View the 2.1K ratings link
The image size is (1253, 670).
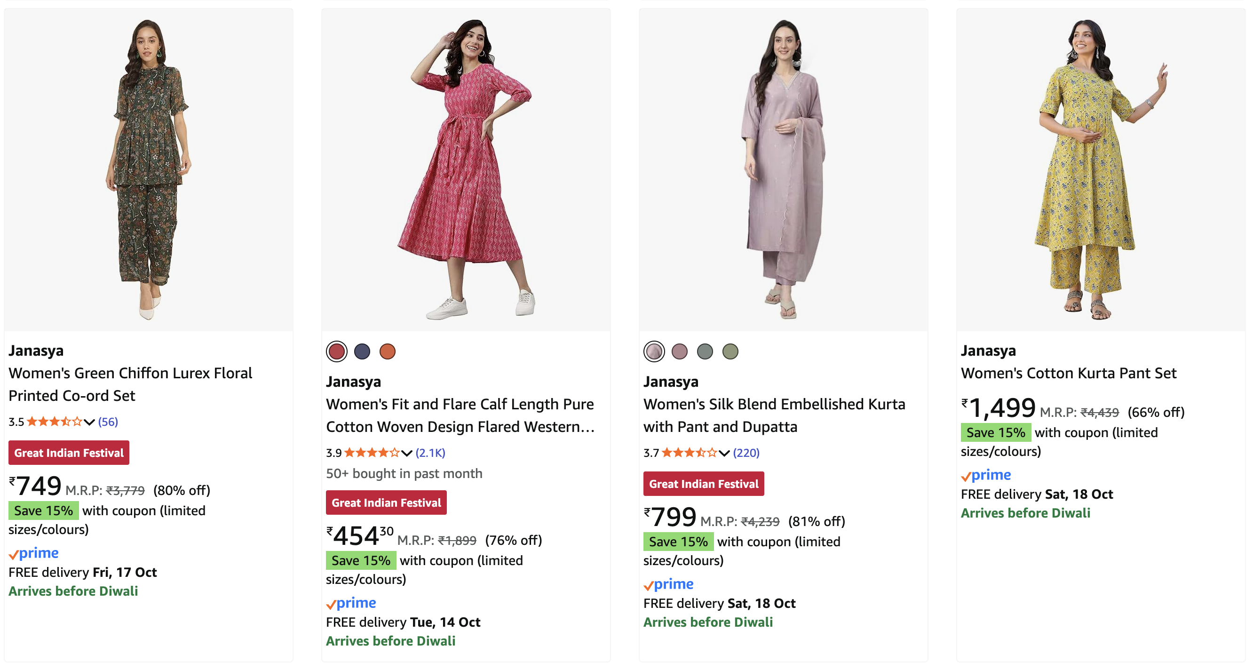point(430,453)
